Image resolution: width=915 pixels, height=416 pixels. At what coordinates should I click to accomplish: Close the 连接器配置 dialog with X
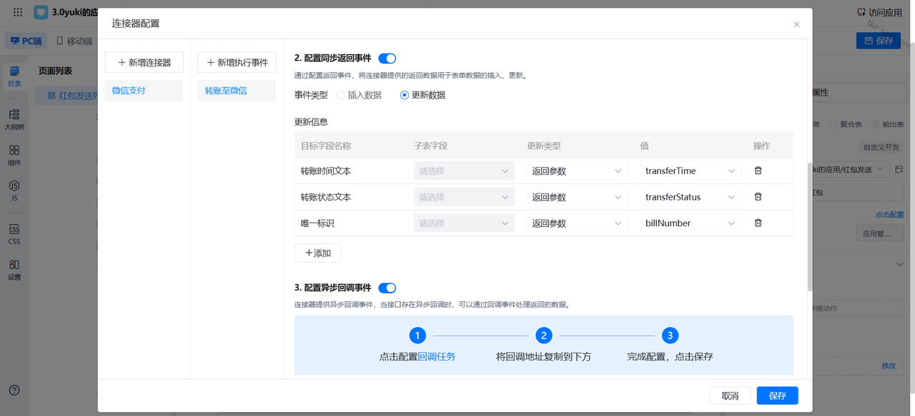click(796, 24)
